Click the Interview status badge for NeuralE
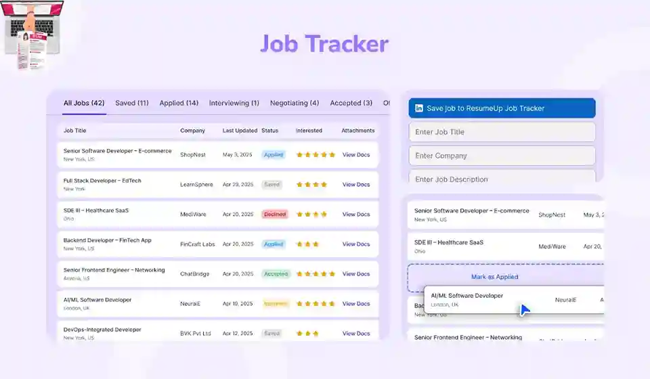The height and width of the screenshot is (379, 650). 276,304
